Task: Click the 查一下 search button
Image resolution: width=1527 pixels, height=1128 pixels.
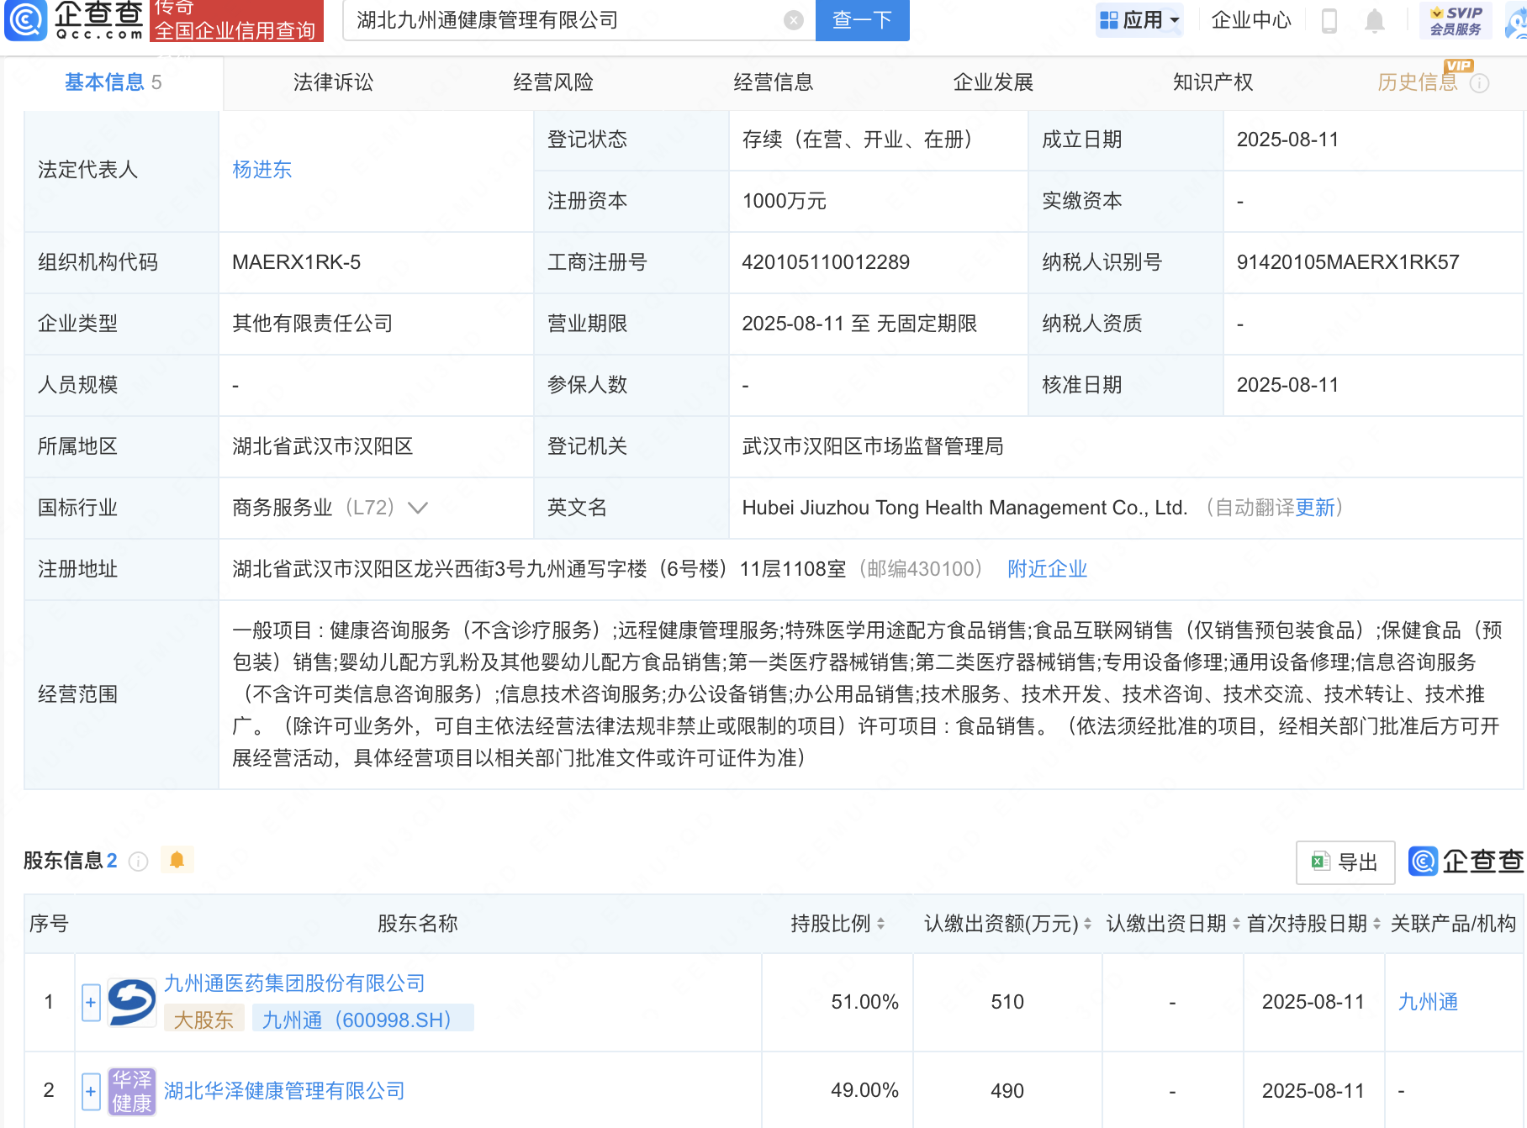Action: tap(862, 20)
